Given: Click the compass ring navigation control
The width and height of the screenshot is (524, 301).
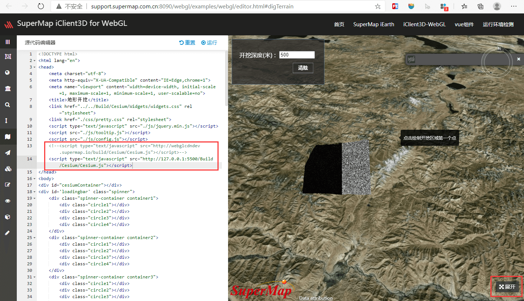Looking at the screenshot, I should click(494, 62).
